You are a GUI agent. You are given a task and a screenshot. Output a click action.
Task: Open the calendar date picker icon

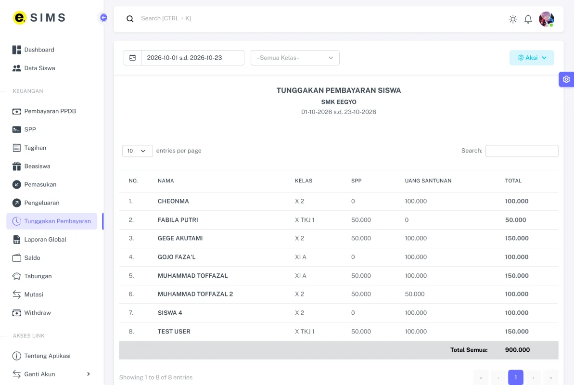132,58
